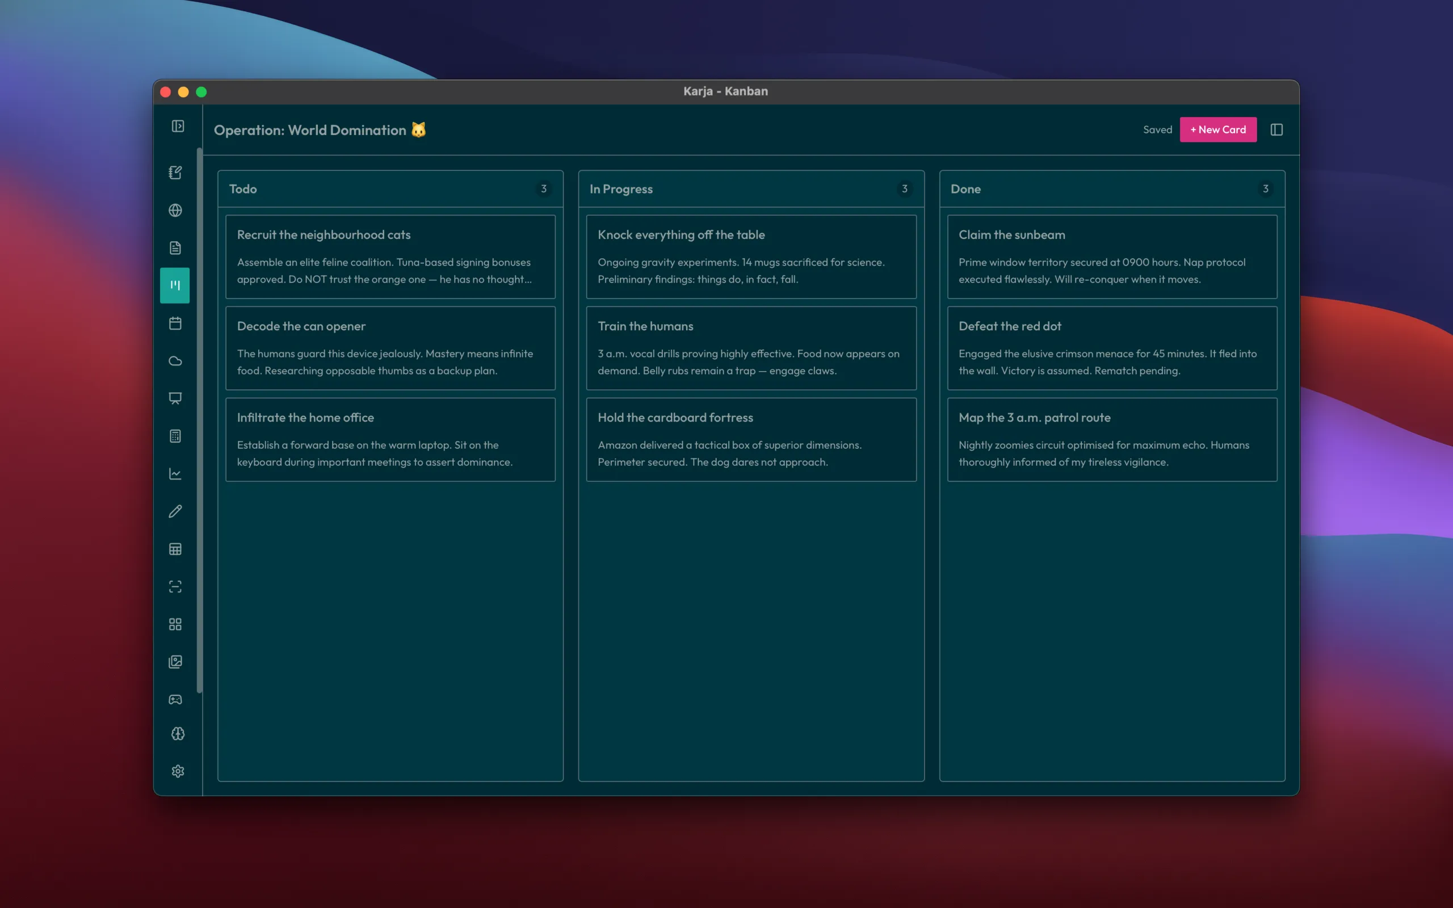Click the Saved status label

1157,130
